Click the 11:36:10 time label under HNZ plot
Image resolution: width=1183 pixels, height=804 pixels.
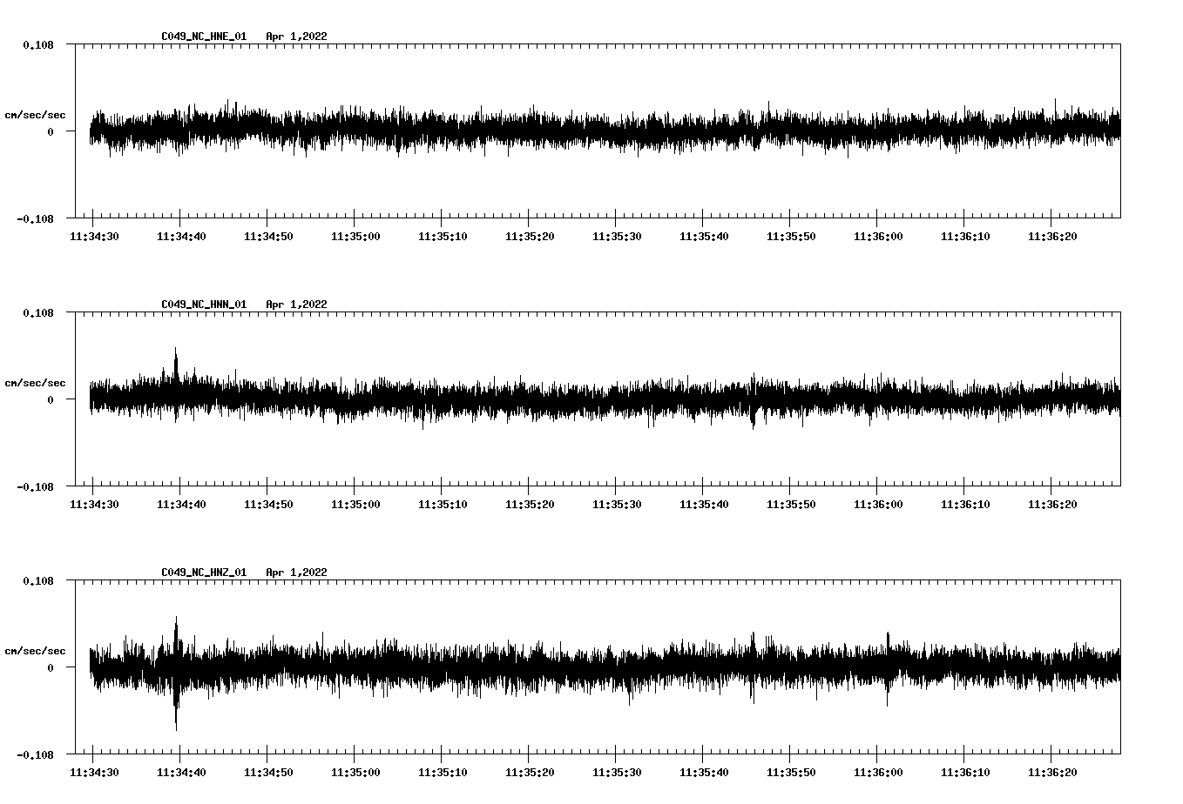[965, 773]
